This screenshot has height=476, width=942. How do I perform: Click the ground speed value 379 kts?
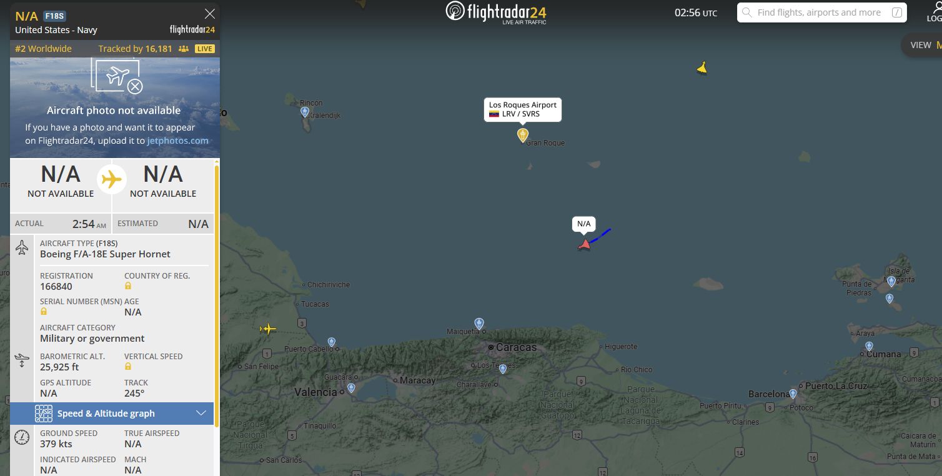point(56,444)
